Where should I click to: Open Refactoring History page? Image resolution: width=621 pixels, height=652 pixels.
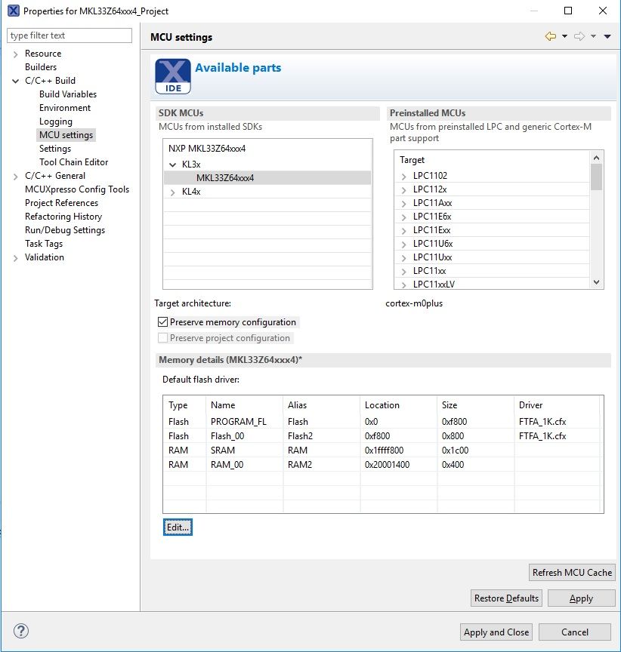[63, 217]
